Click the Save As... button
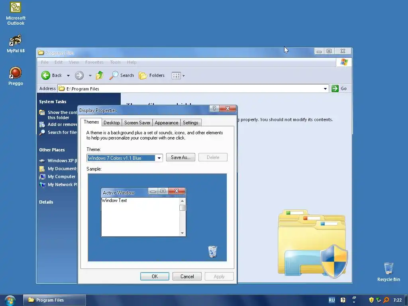Image resolution: width=408 pixels, height=306 pixels. pos(180,157)
